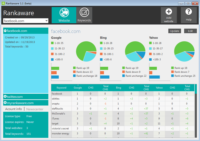
Task: Click the Yahoo pie chart
Action: point(184,51)
